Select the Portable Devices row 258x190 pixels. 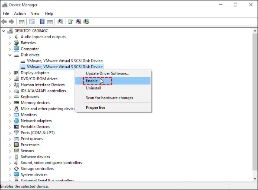(x=32, y=127)
